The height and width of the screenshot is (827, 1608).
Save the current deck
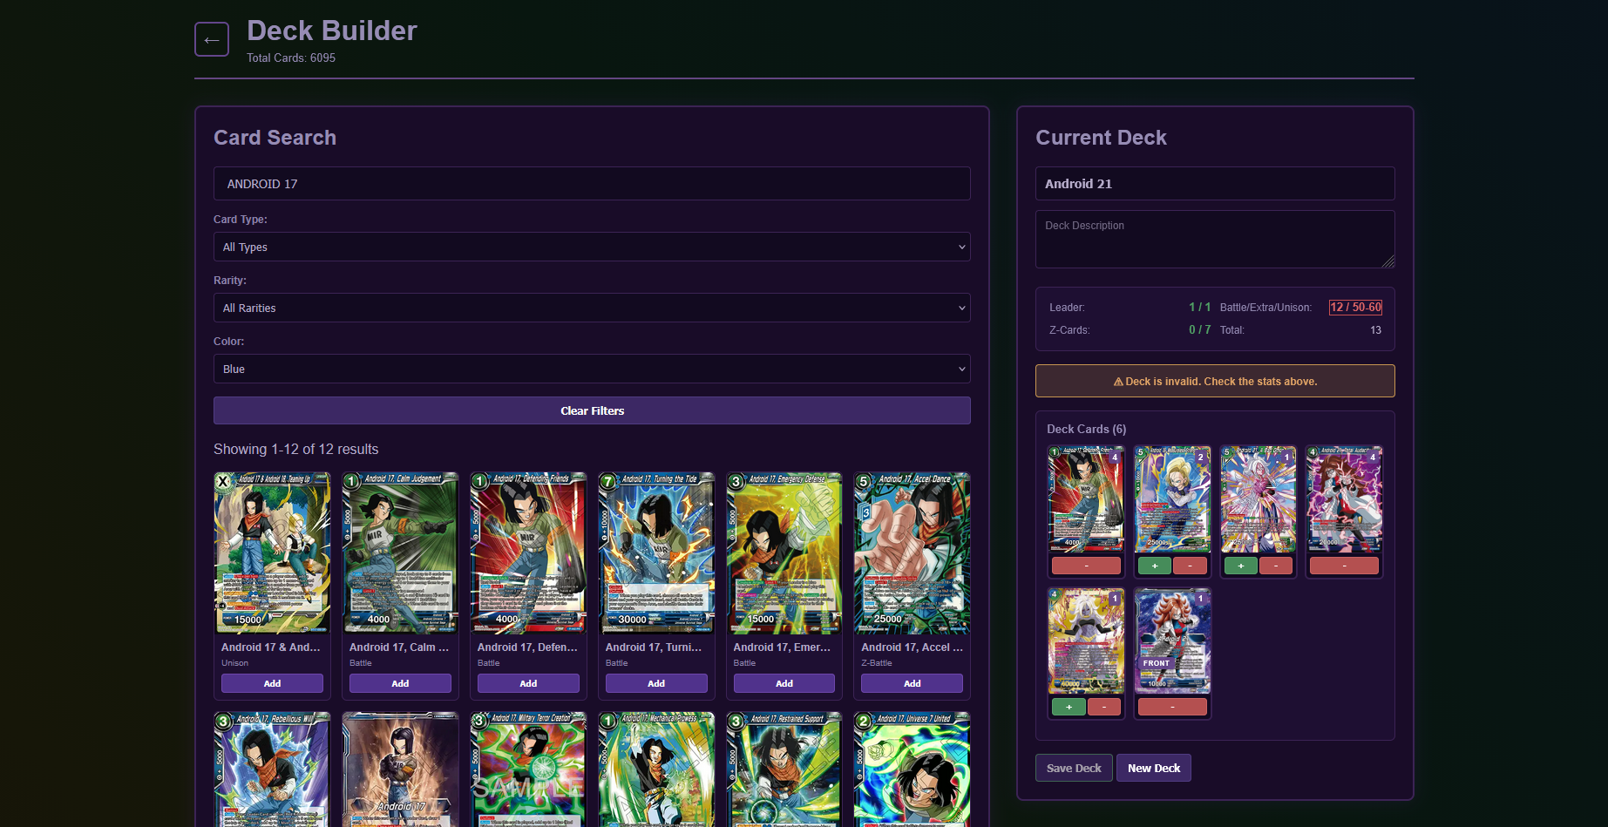(1073, 768)
